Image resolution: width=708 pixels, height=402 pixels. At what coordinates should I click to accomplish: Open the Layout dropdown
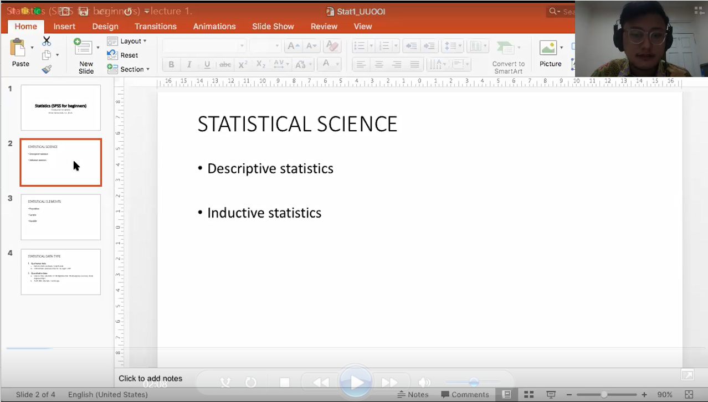pyautogui.click(x=127, y=41)
